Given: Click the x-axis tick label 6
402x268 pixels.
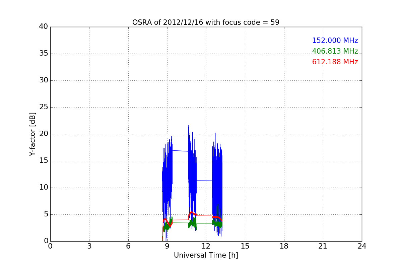Looking at the screenshot, I should click(x=128, y=246).
